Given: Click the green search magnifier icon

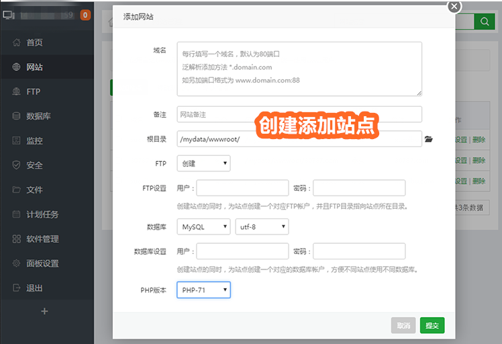Looking at the screenshot, I should pyautogui.click(x=483, y=21).
